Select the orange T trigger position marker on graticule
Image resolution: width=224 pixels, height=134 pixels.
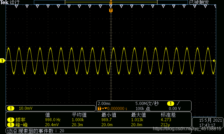pos(111,10)
